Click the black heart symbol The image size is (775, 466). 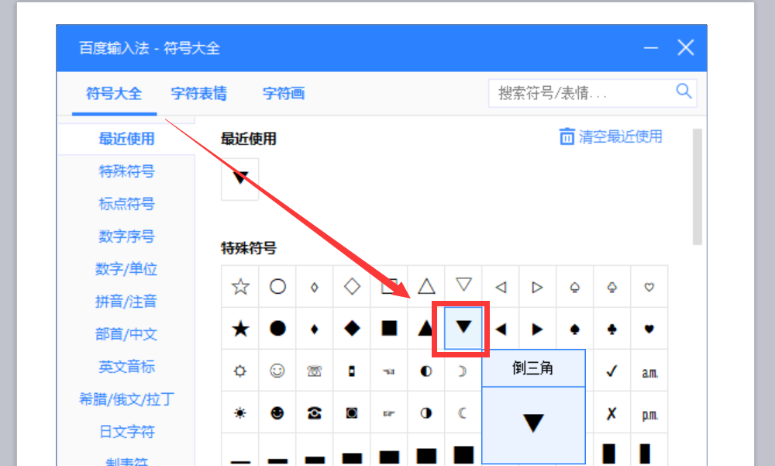pyautogui.click(x=649, y=328)
